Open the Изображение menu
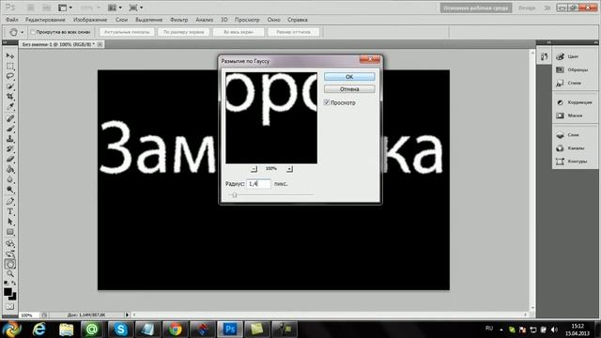 (90, 20)
